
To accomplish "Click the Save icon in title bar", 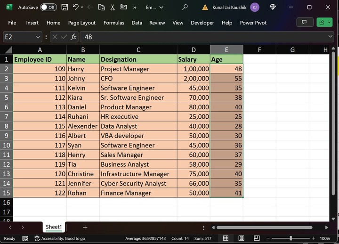I will (x=65, y=8).
